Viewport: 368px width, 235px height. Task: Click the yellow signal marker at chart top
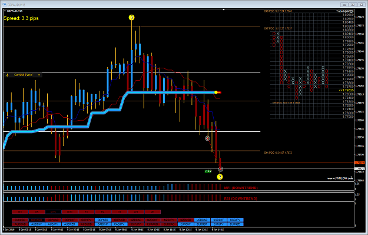pos(132,17)
